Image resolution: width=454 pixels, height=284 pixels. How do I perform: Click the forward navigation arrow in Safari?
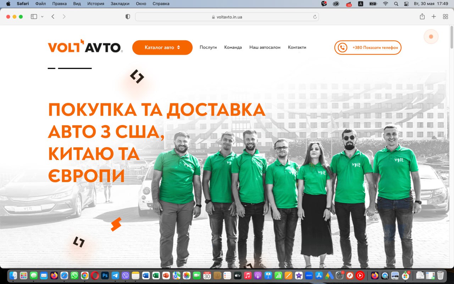64,17
